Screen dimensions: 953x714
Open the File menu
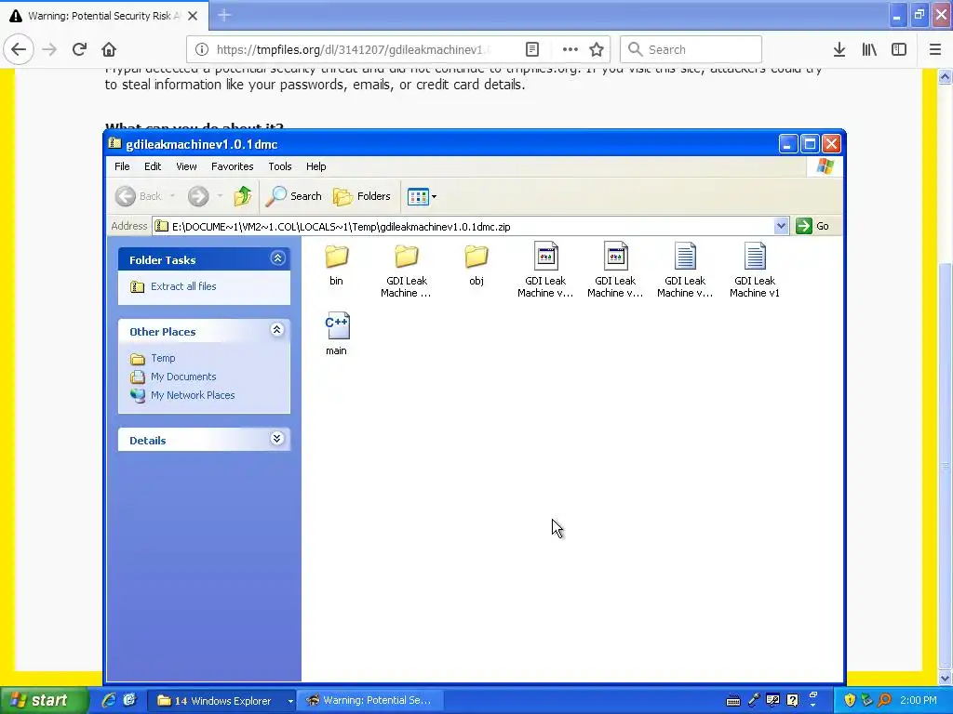(x=122, y=166)
